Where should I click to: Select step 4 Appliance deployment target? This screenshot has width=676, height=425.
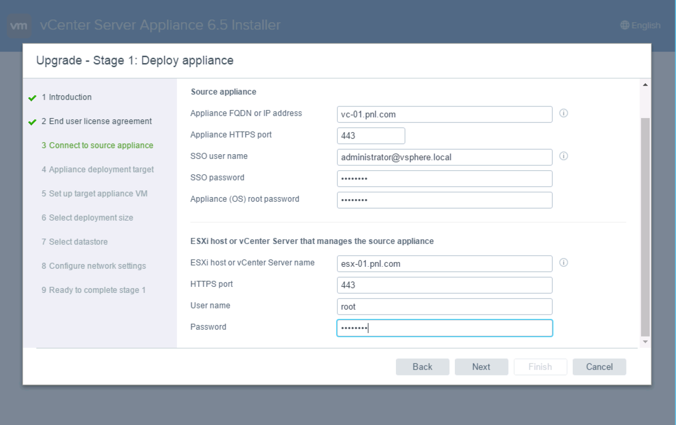97,170
